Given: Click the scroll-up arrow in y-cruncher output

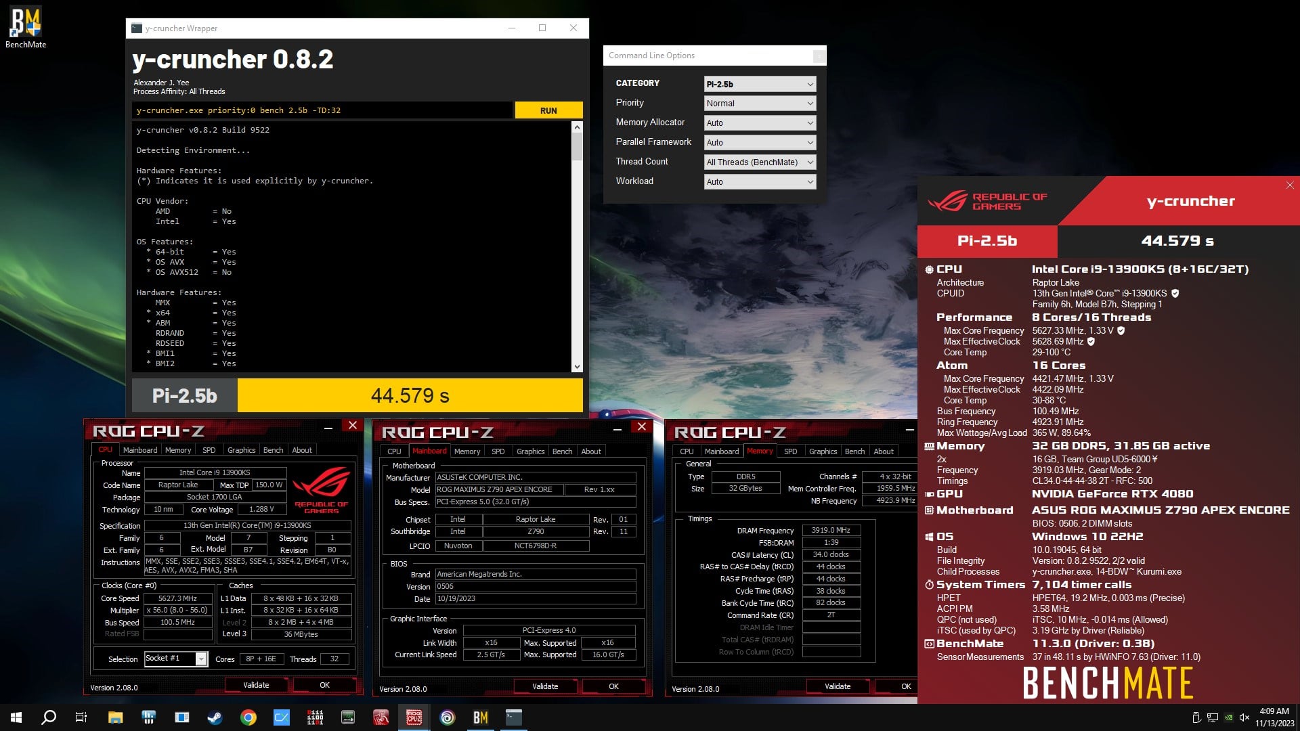Looking at the screenshot, I should 577,127.
